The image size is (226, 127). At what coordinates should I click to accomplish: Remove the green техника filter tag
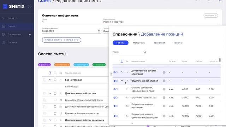(104, 65)
